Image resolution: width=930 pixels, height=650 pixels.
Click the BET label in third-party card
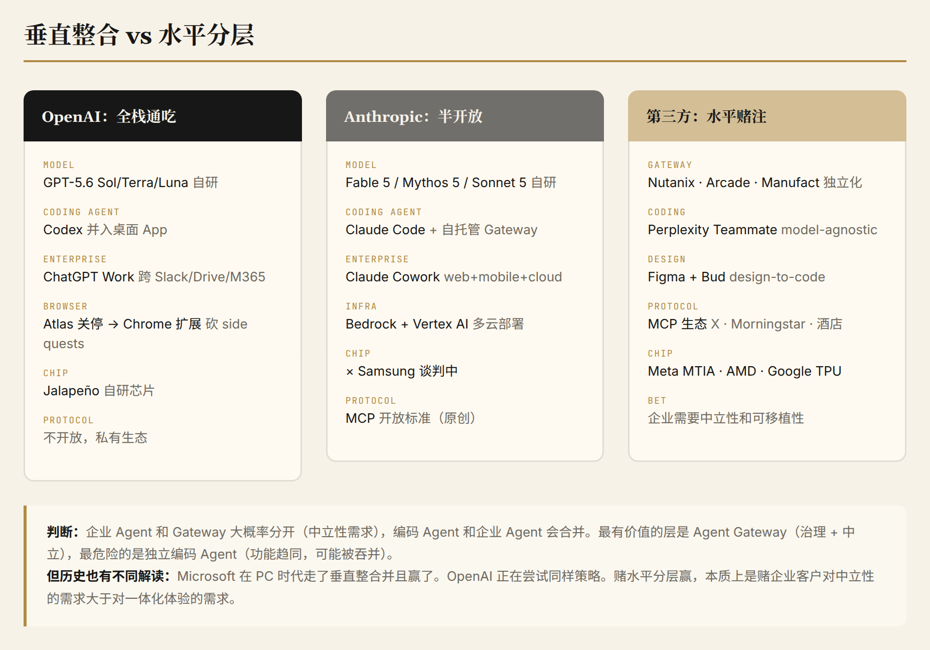pyautogui.click(x=657, y=401)
